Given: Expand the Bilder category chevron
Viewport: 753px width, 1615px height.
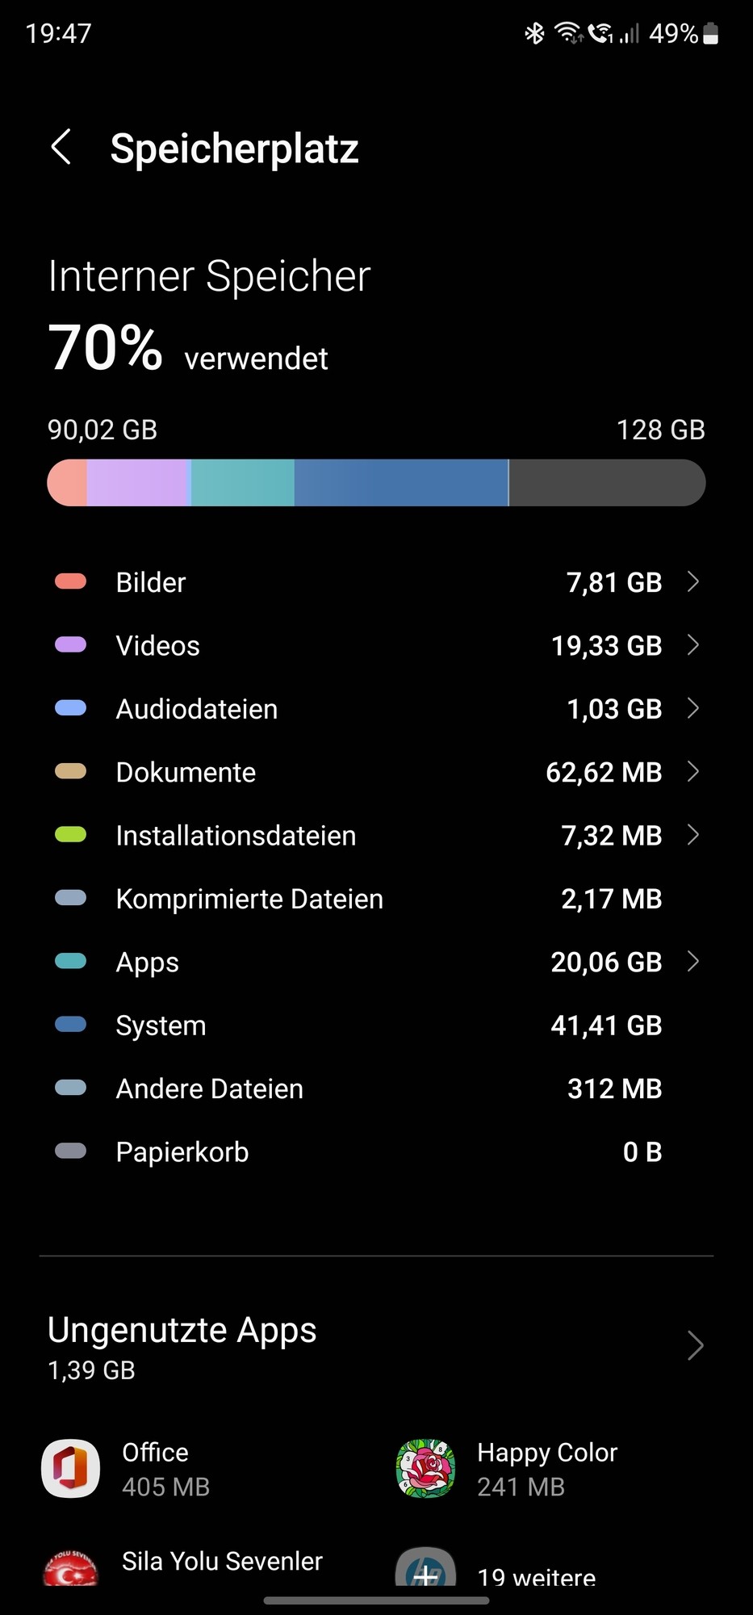Looking at the screenshot, I should 692,581.
